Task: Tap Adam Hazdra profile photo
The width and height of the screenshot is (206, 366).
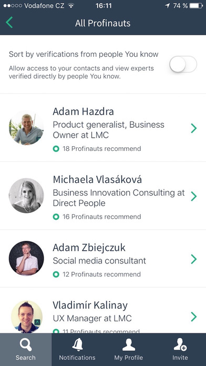Action: tap(26, 128)
